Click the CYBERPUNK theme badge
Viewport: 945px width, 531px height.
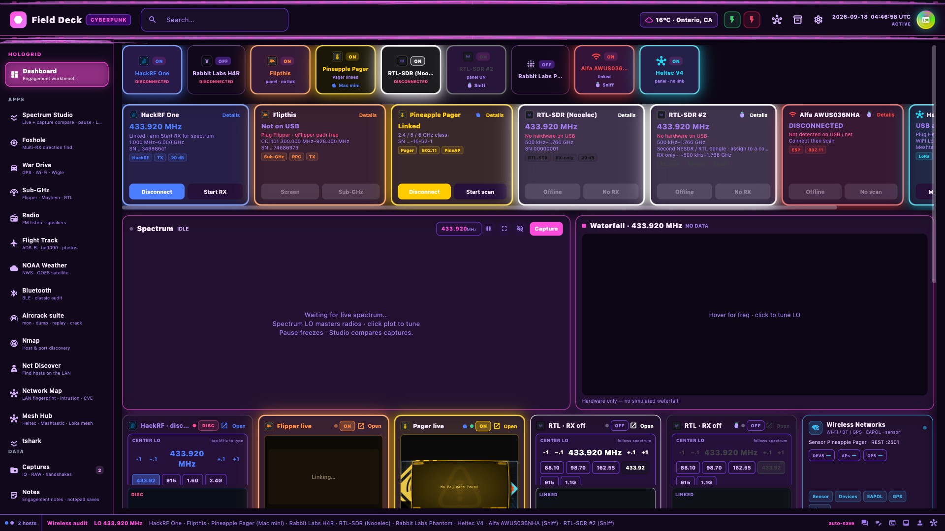point(108,20)
